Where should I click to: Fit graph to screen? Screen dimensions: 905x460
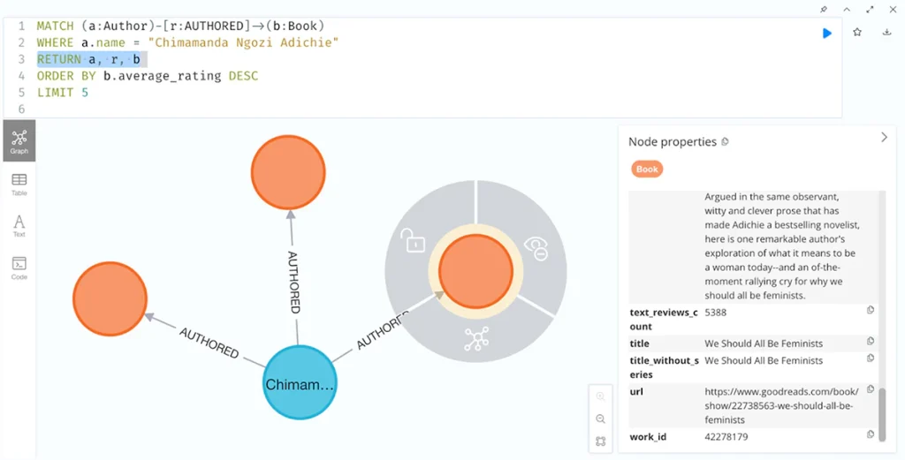pyautogui.click(x=601, y=441)
